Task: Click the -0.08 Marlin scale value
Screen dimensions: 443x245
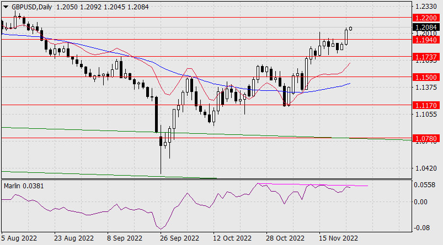Action: click(x=421, y=227)
